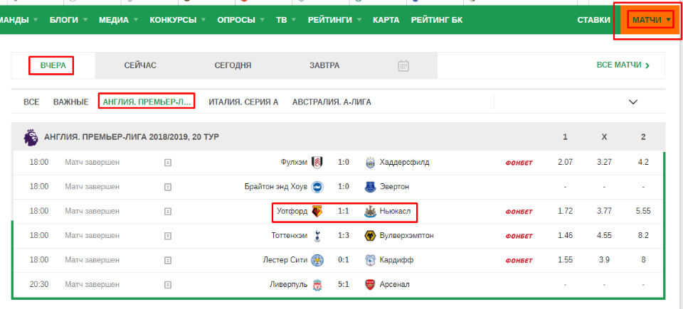Open the ВСЕ МАТЧИ link
The image size is (683, 309).
(x=623, y=65)
